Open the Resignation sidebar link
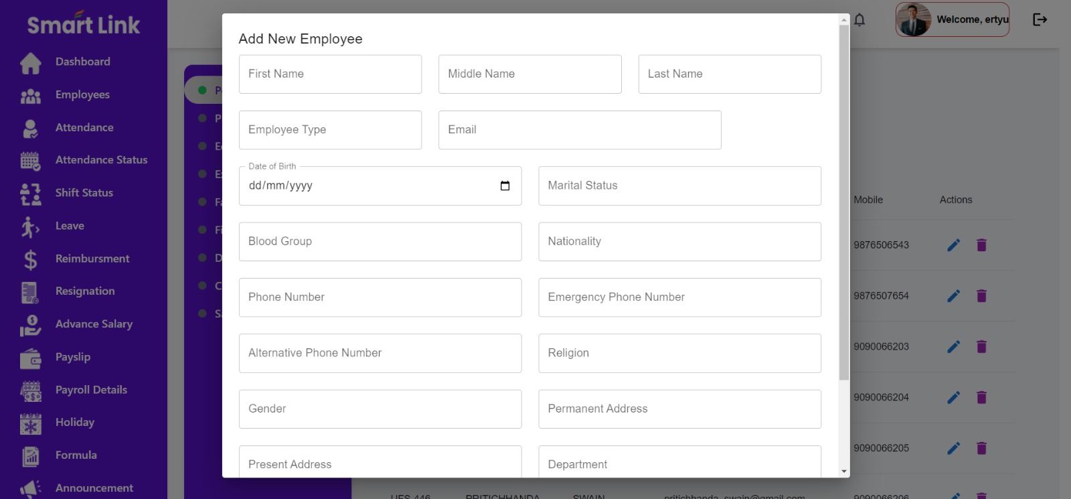1071x499 pixels. (85, 291)
